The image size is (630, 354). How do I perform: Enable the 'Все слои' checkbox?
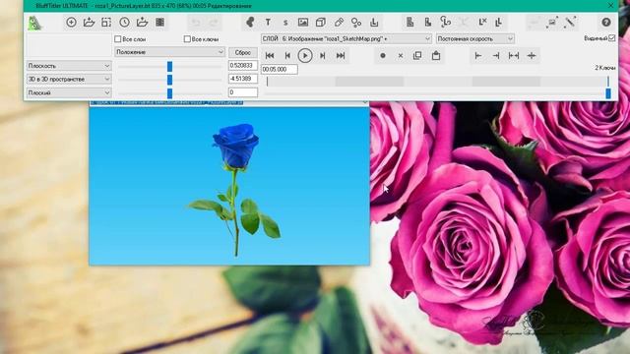pos(118,39)
